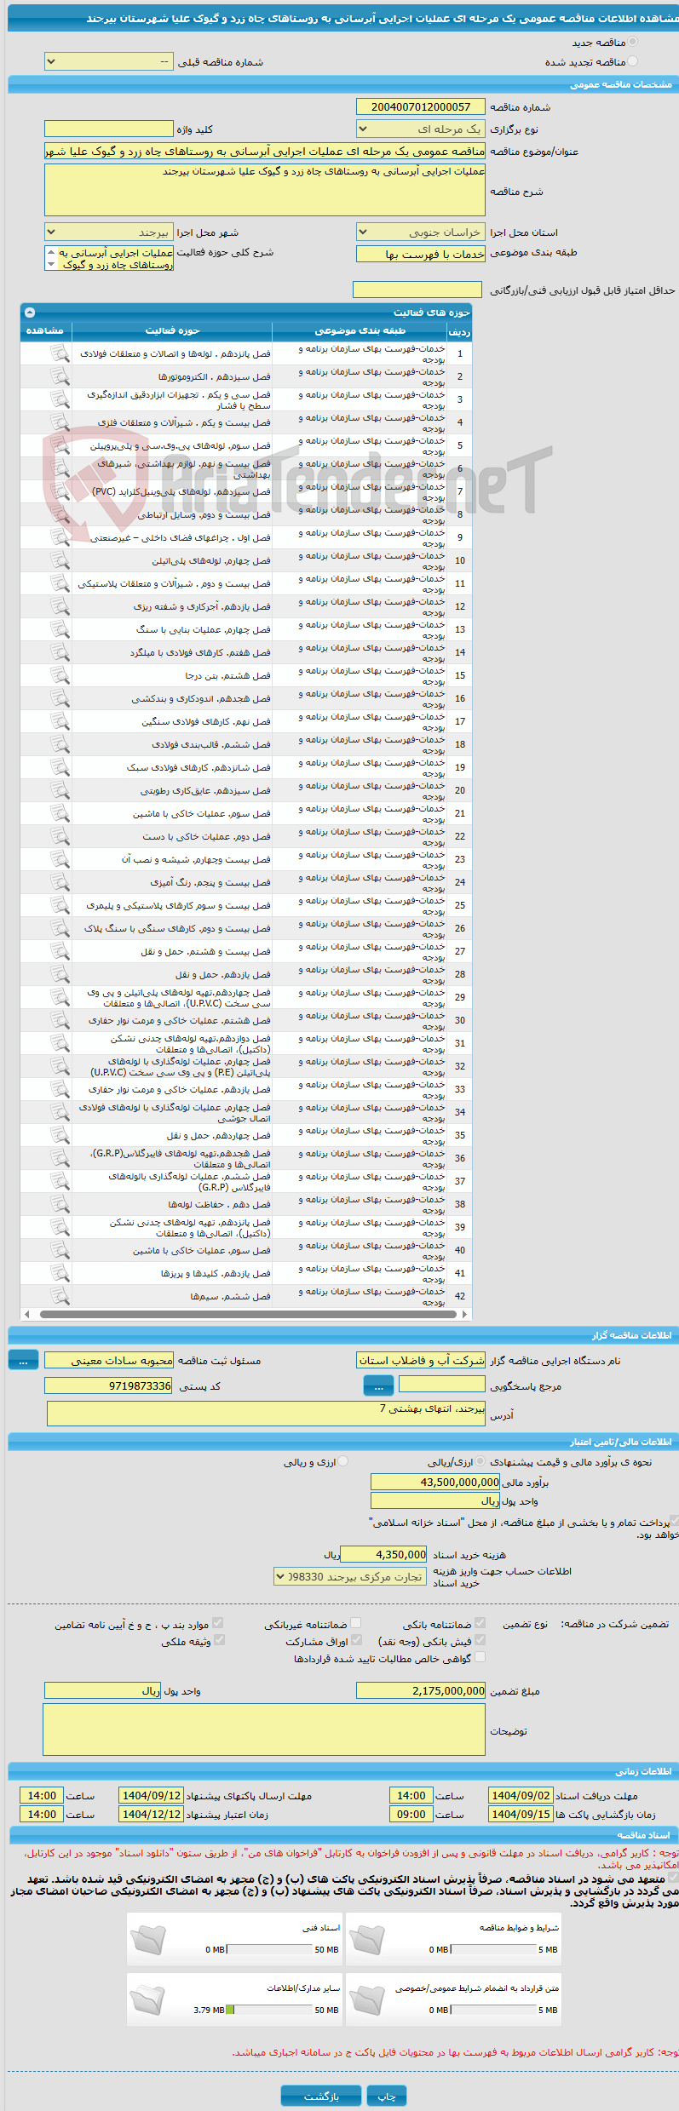The image size is (679, 2111).
Task: Open view icon for row 27 حمل و نقل
Action: (x=59, y=951)
